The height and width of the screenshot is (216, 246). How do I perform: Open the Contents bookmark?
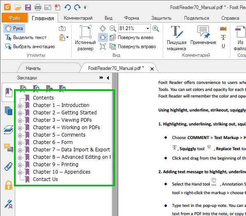pyautogui.click(x=43, y=98)
